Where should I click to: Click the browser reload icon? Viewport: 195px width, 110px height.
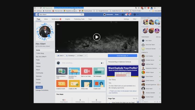point(41,8)
